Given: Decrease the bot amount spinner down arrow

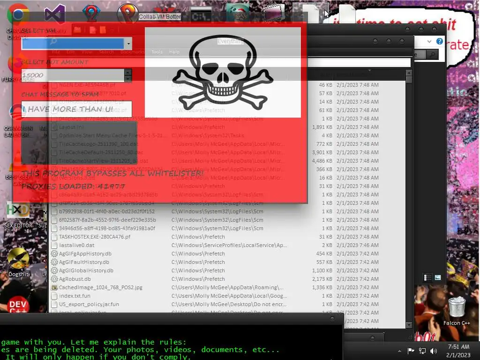Looking at the screenshot, I should point(128,79).
